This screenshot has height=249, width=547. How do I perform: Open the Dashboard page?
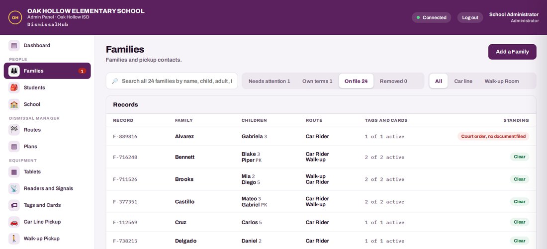click(47, 45)
